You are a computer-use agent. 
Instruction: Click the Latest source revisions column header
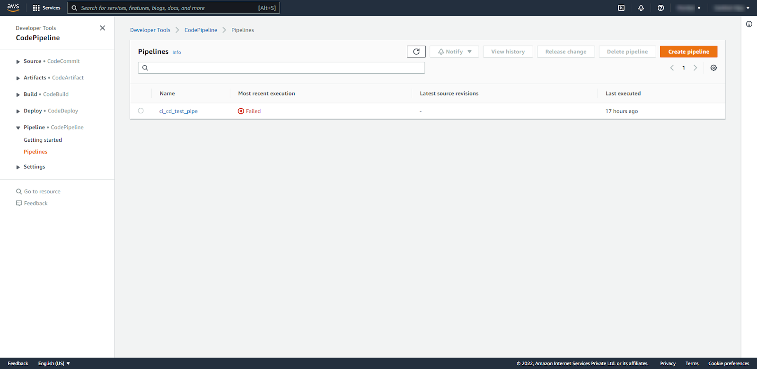(449, 94)
